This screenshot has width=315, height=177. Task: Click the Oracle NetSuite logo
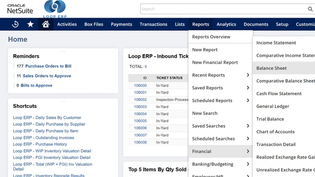(x=20, y=9)
